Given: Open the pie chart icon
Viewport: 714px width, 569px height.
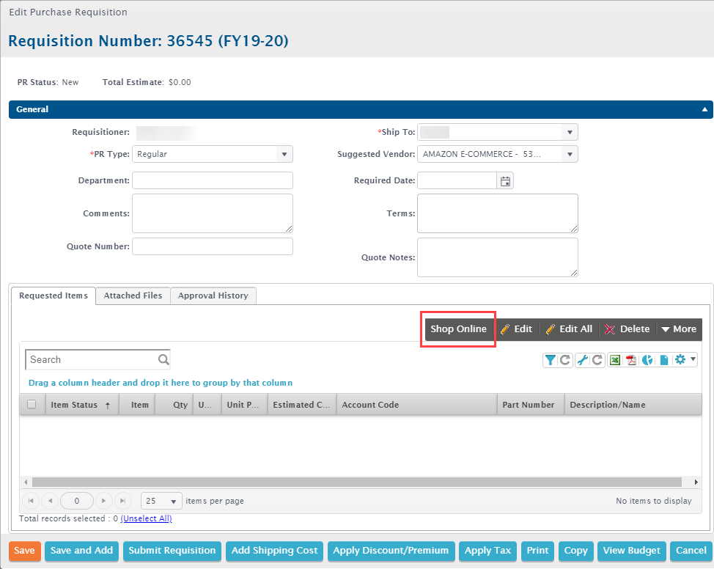Looking at the screenshot, I should [647, 360].
